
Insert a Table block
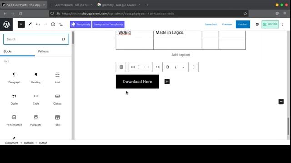pyautogui.click(x=57, y=121)
